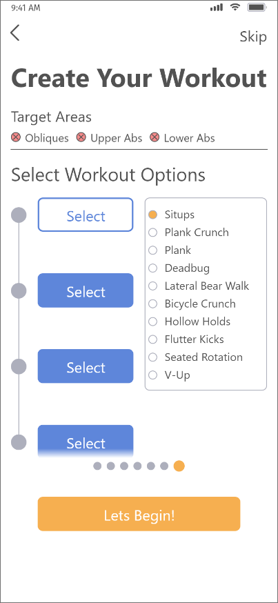Open the second Select workout dropdown
Image resolution: width=278 pixels, height=603 pixels.
(x=86, y=290)
